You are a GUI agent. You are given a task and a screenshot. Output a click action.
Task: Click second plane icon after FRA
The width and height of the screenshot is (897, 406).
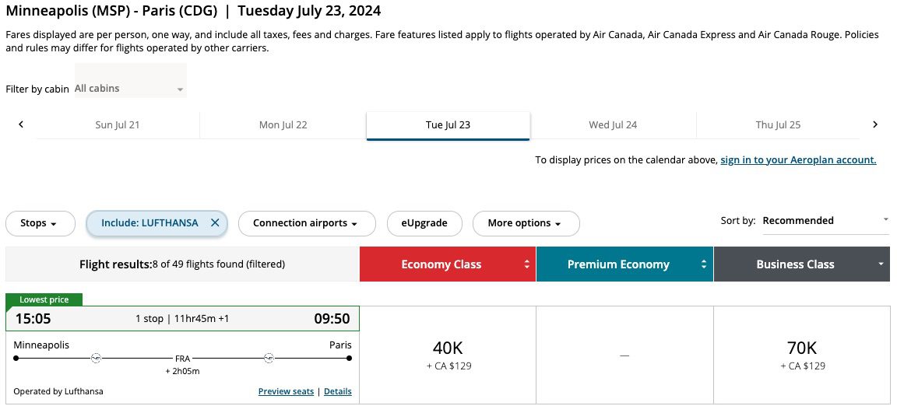click(x=269, y=359)
